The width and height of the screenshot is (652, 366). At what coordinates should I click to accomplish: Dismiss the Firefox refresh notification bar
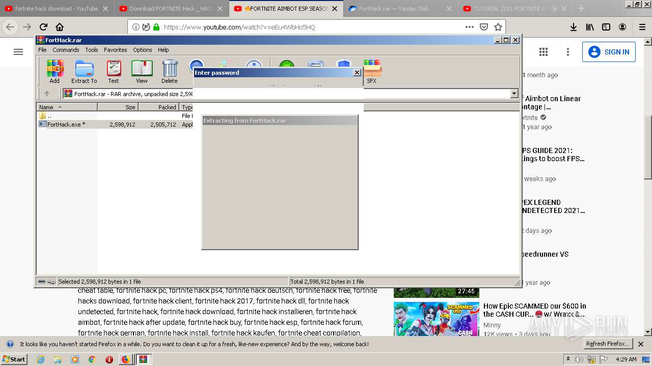641,344
